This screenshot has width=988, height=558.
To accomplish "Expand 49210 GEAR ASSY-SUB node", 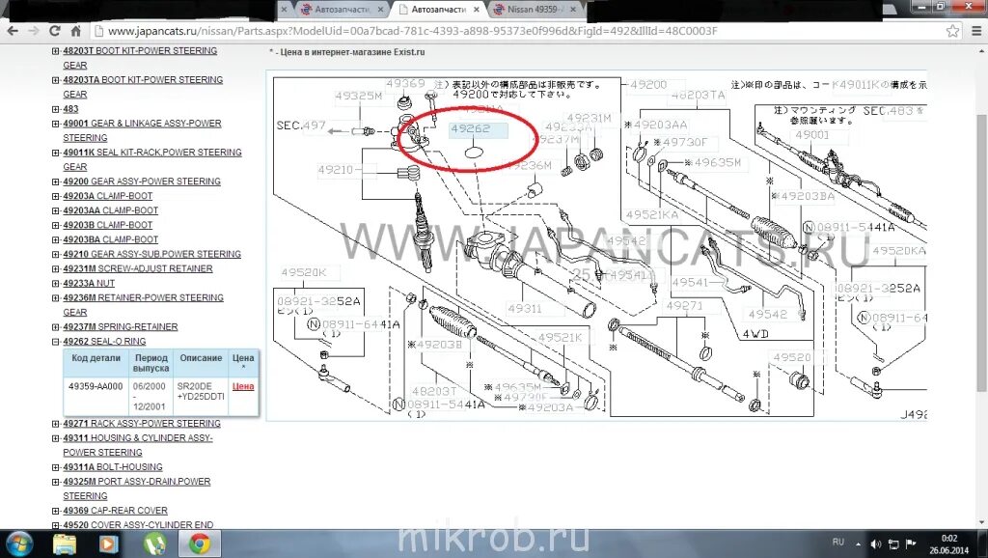I will [x=55, y=254].
